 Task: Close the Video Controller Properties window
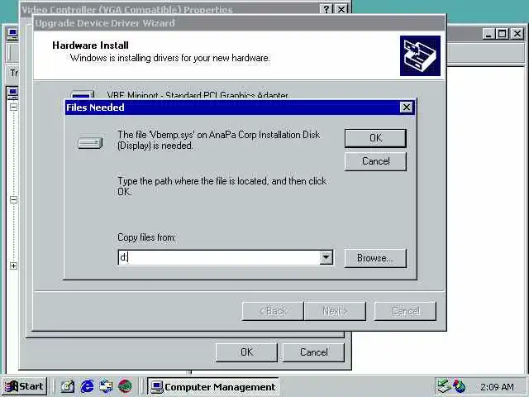click(341, 9)
